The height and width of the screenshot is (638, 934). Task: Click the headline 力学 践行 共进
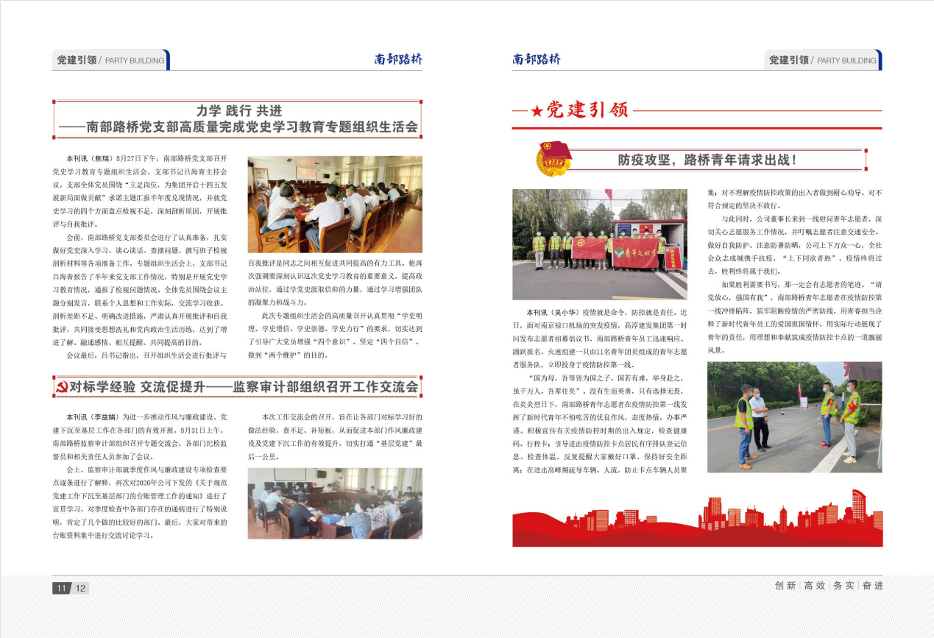coord(240,111)
